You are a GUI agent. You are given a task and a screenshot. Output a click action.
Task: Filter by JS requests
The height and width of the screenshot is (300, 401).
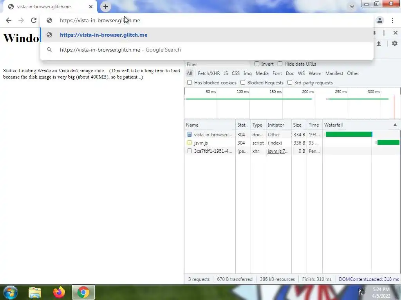click(x=226, y=73)
